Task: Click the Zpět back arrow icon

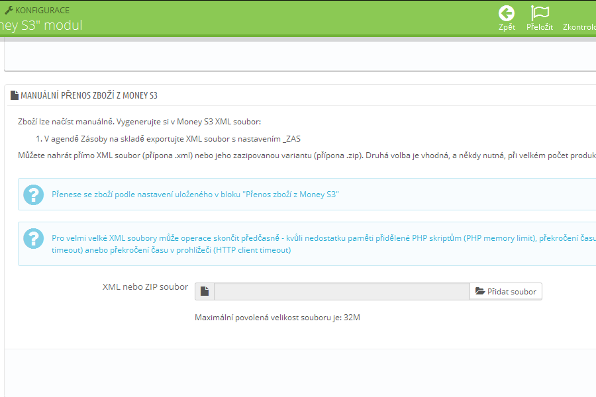Action: tap(507, 13)
